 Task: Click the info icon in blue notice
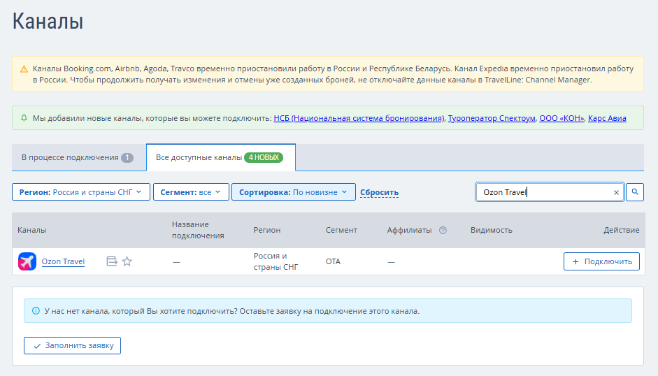click(x=36, y=311)
